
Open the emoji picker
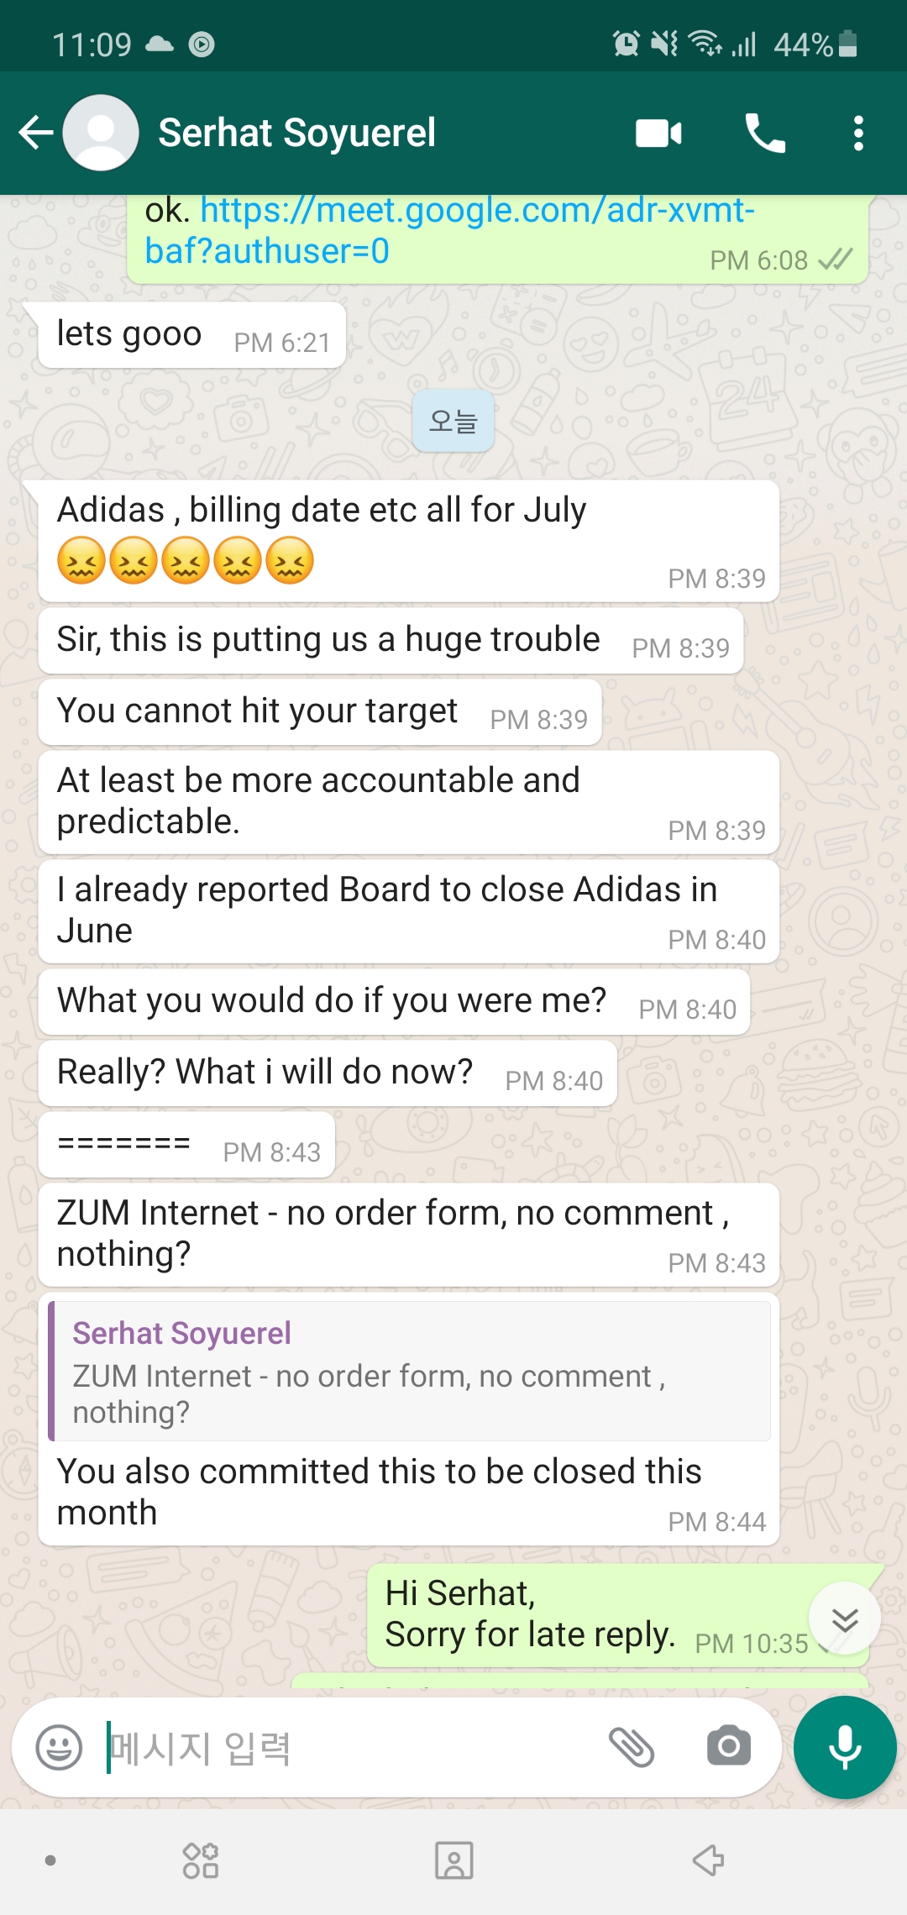59,1748
